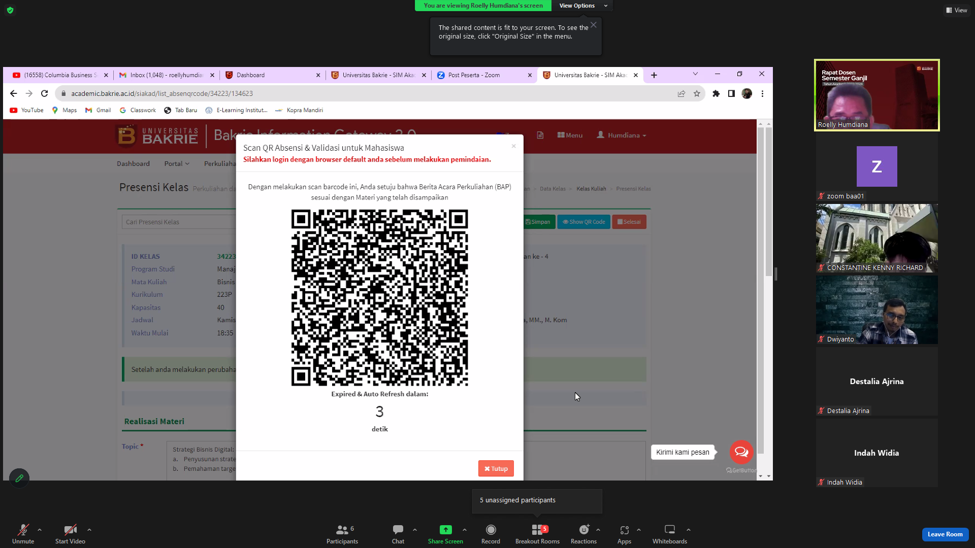Bookmark this page with the star icon
Image resolution: width=975 pixels, height=548 pixels.
click(x=697, y=93)
